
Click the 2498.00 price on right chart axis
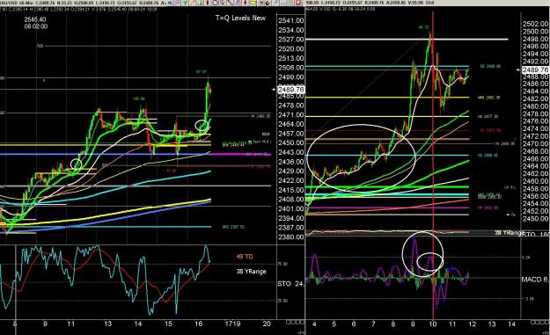(535, 39)
